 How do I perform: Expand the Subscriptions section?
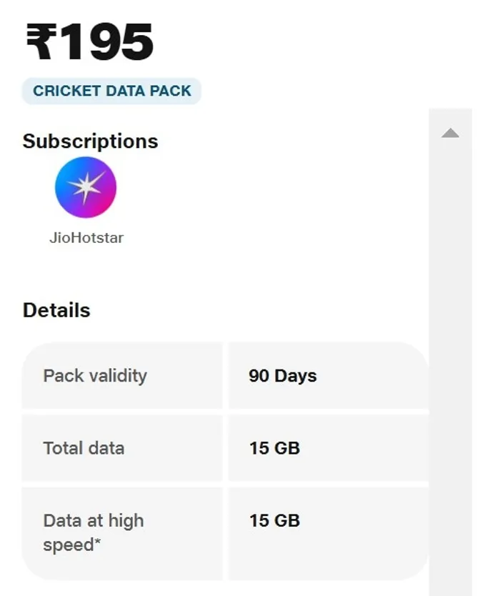tap(91, 141)
